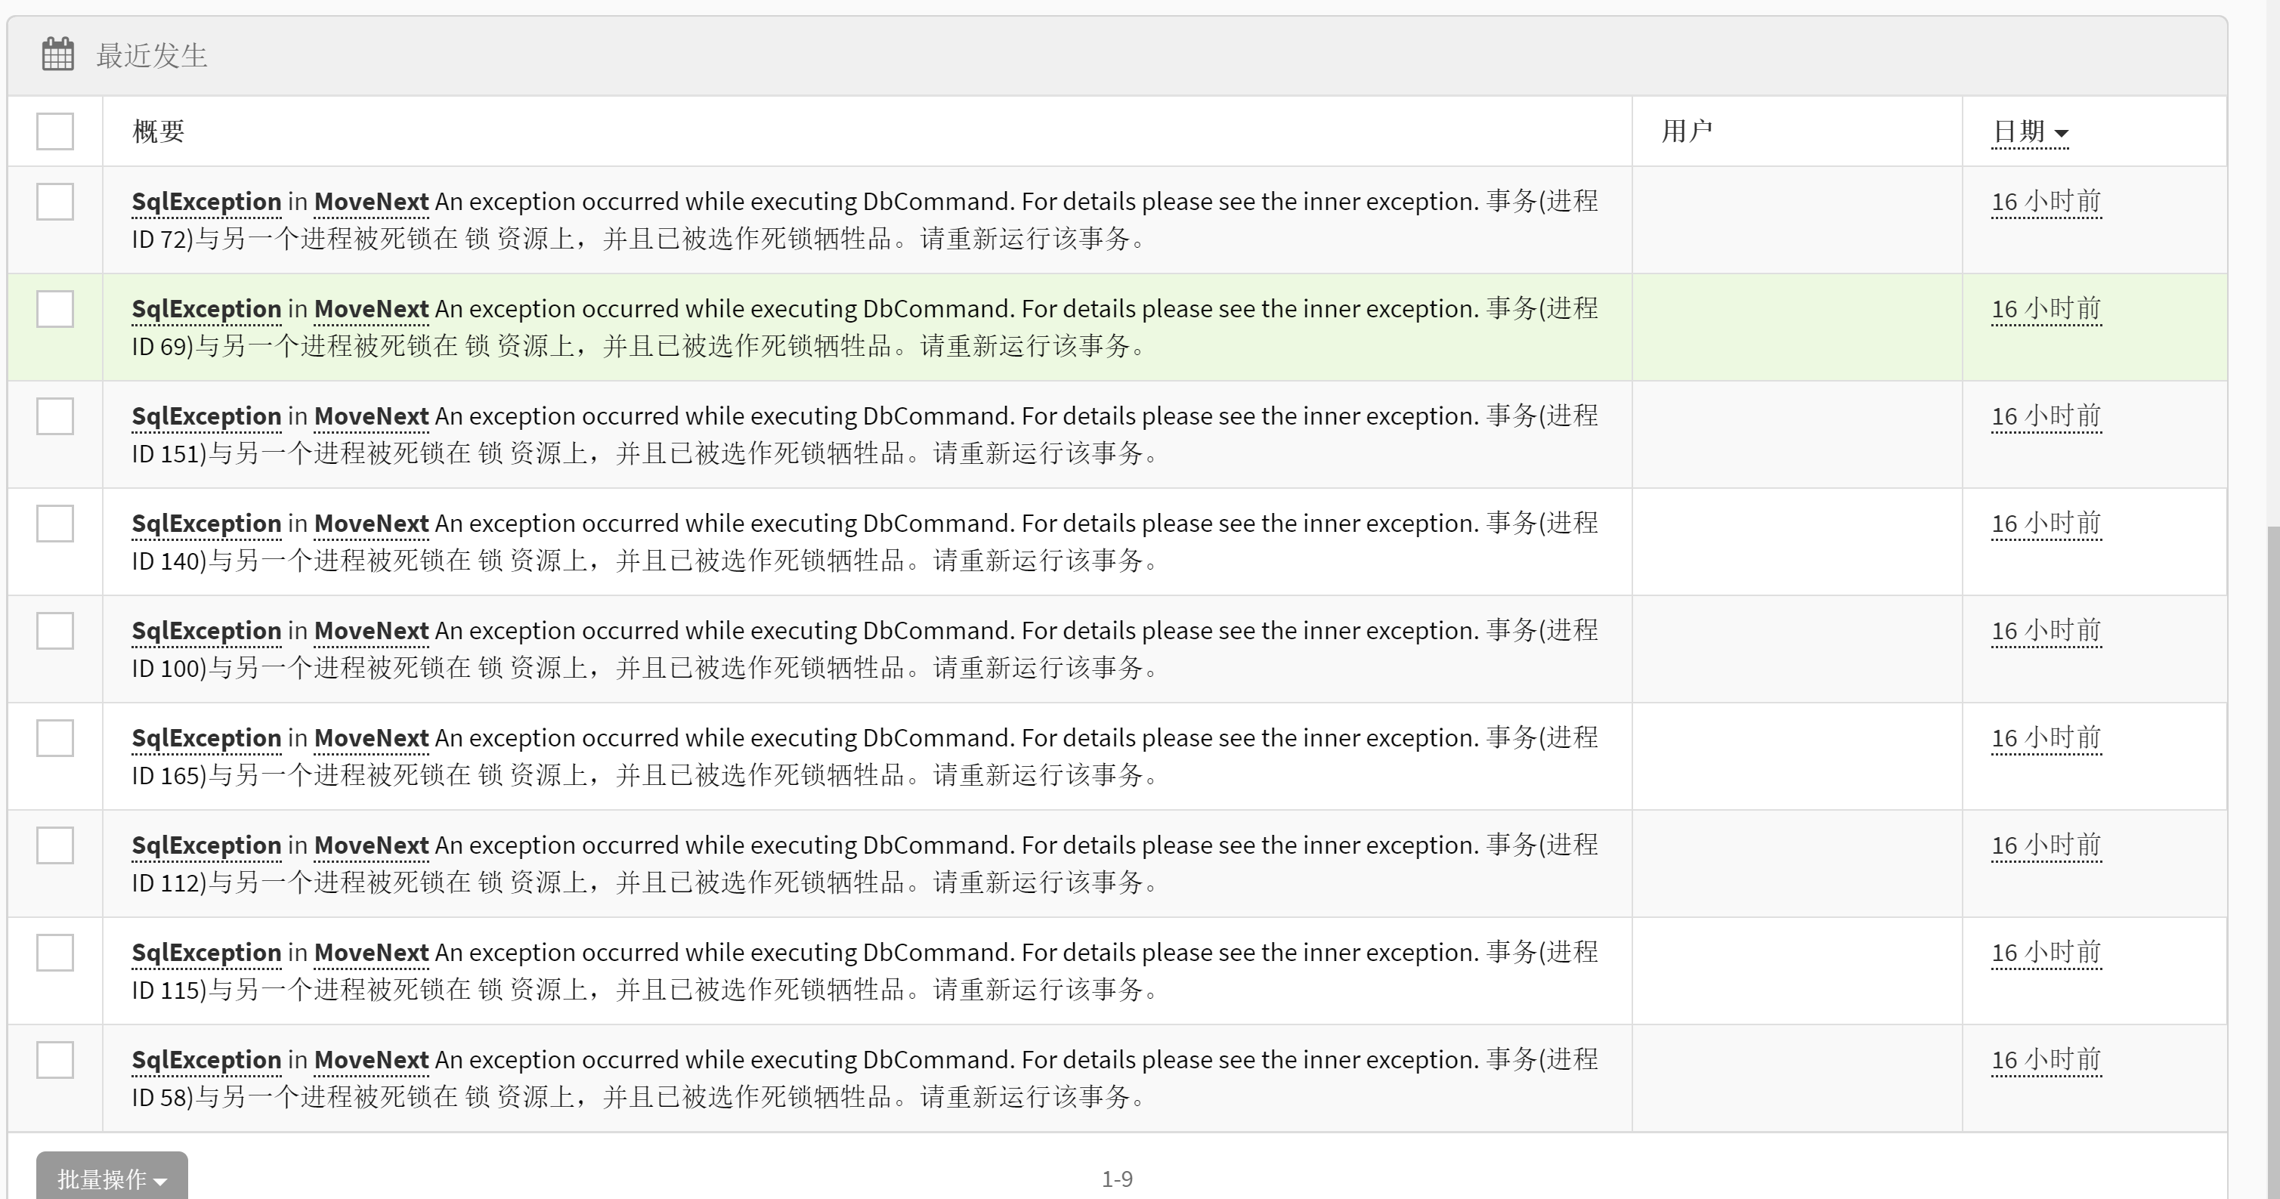Open details for the 进程 ID 58 deadlock error
The width and height of the screenshot is (2280, 1199).
206,1059
